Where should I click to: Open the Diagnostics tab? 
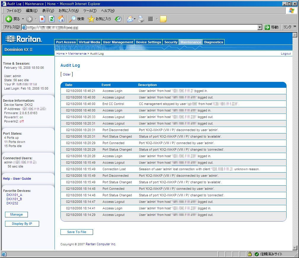[214, 42]
